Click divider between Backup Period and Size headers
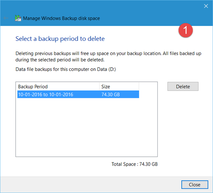This screenshot has height=193, width=213. point(99,86)
